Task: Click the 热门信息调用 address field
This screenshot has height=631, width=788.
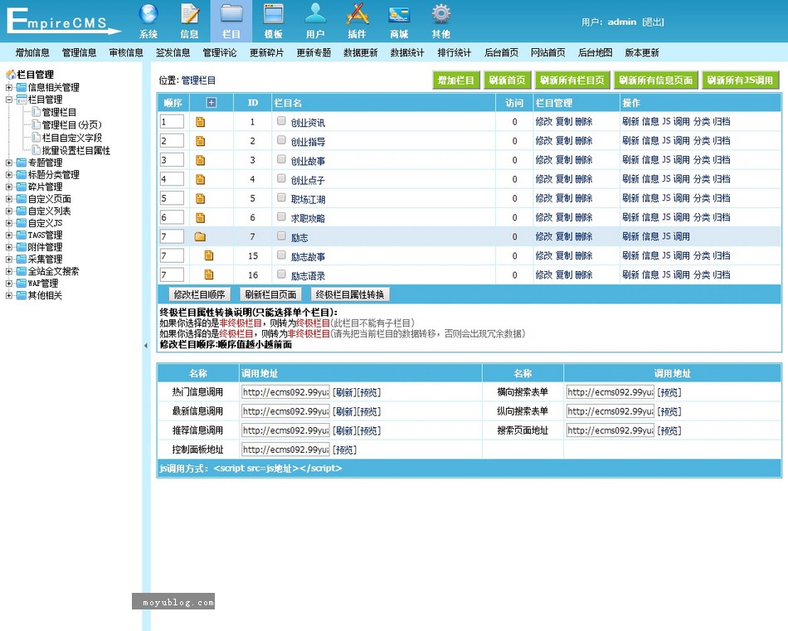Action: pyautogui.click(x=285, y=392)
